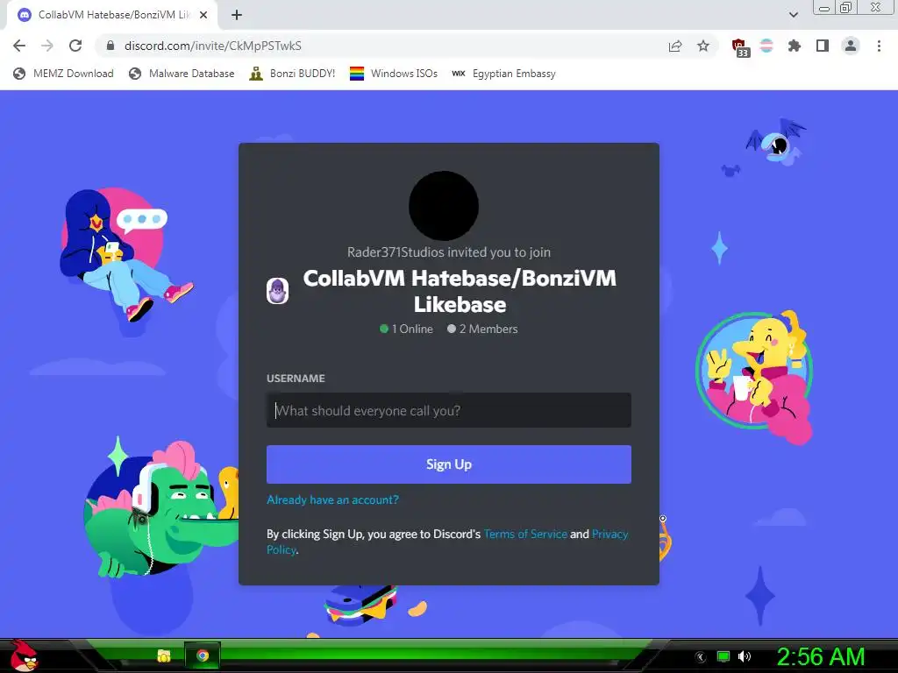Go back with the browser back arrow
Image resolution: width=898 pixels, height=673 pixels.
(x=19, y=46)
